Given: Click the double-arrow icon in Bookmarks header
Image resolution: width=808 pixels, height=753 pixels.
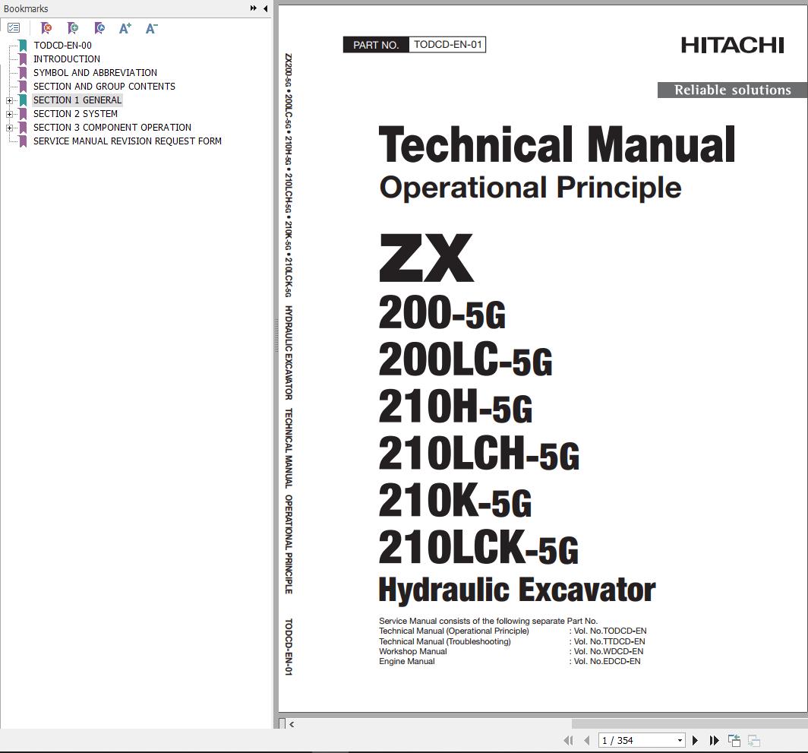Looking at the screenshot, I should 253,8.
